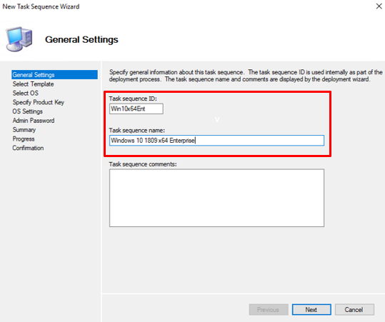Close the New Task Sequence Wizard window
Viewport: 385px width, 322px height.
pos(379,6)
